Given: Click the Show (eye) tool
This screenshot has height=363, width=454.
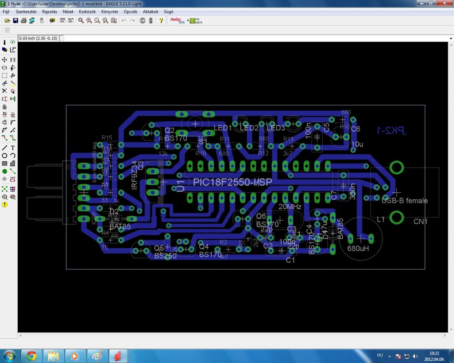Looking at the screenshot, I should coord(12,42).
